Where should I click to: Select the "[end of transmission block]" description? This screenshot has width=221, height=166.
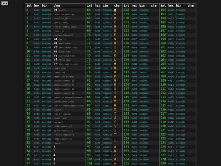[x=69, y=106]
